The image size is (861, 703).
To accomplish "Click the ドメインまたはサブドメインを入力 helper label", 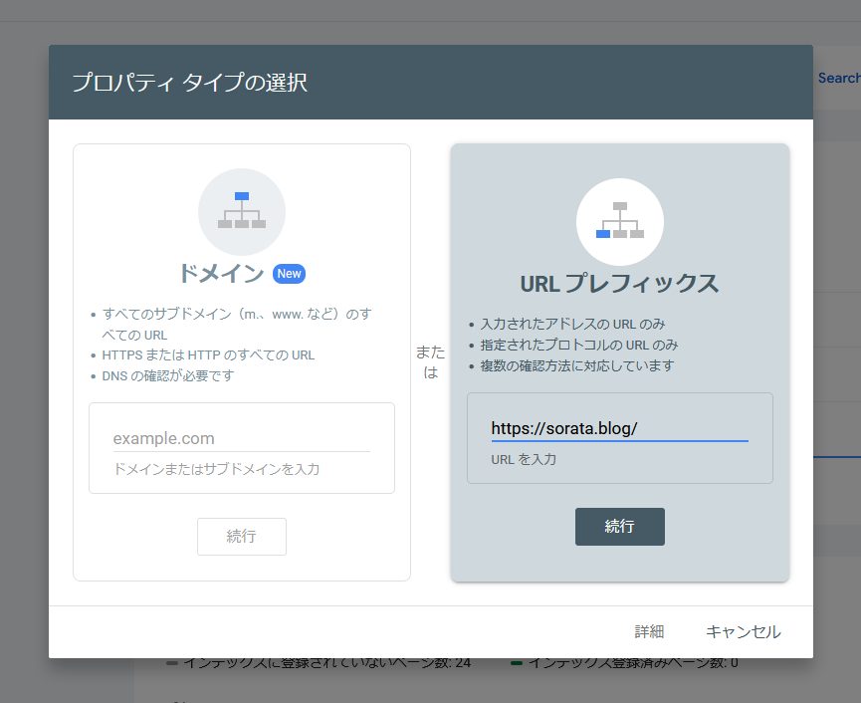I will click(x=216, y=469).
